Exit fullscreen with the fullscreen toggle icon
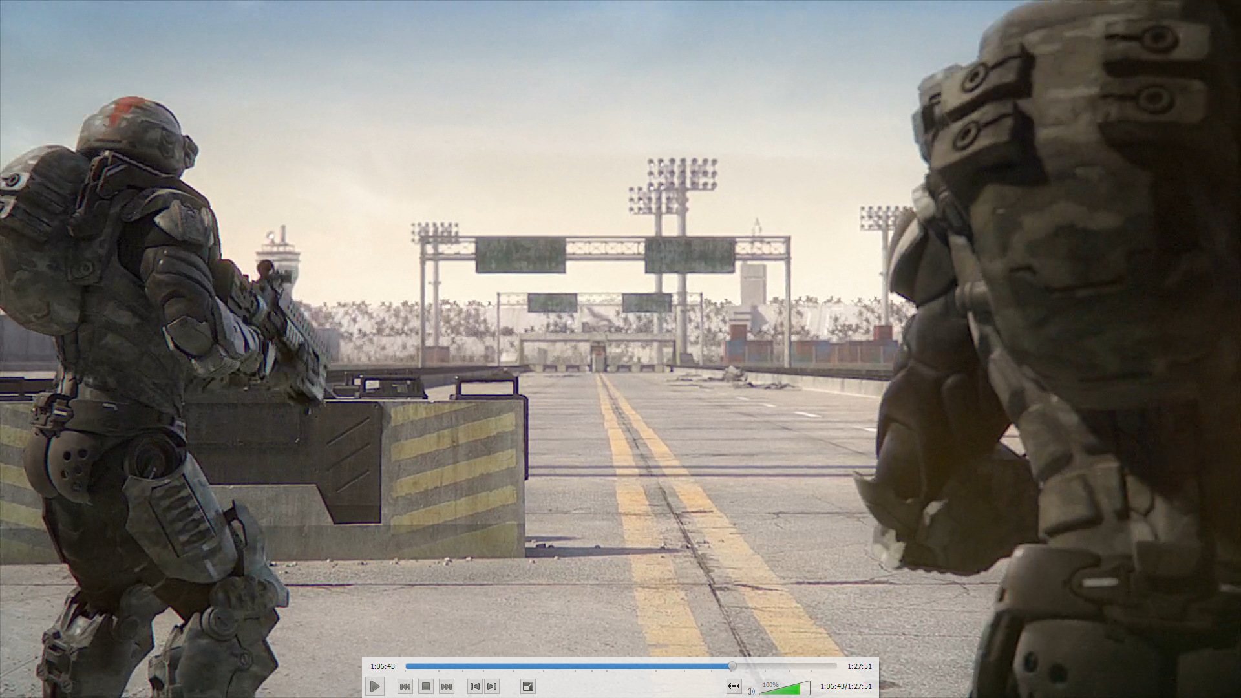 coord(527,686)
